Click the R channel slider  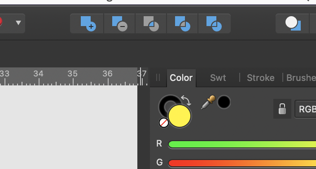click(242, 144)
